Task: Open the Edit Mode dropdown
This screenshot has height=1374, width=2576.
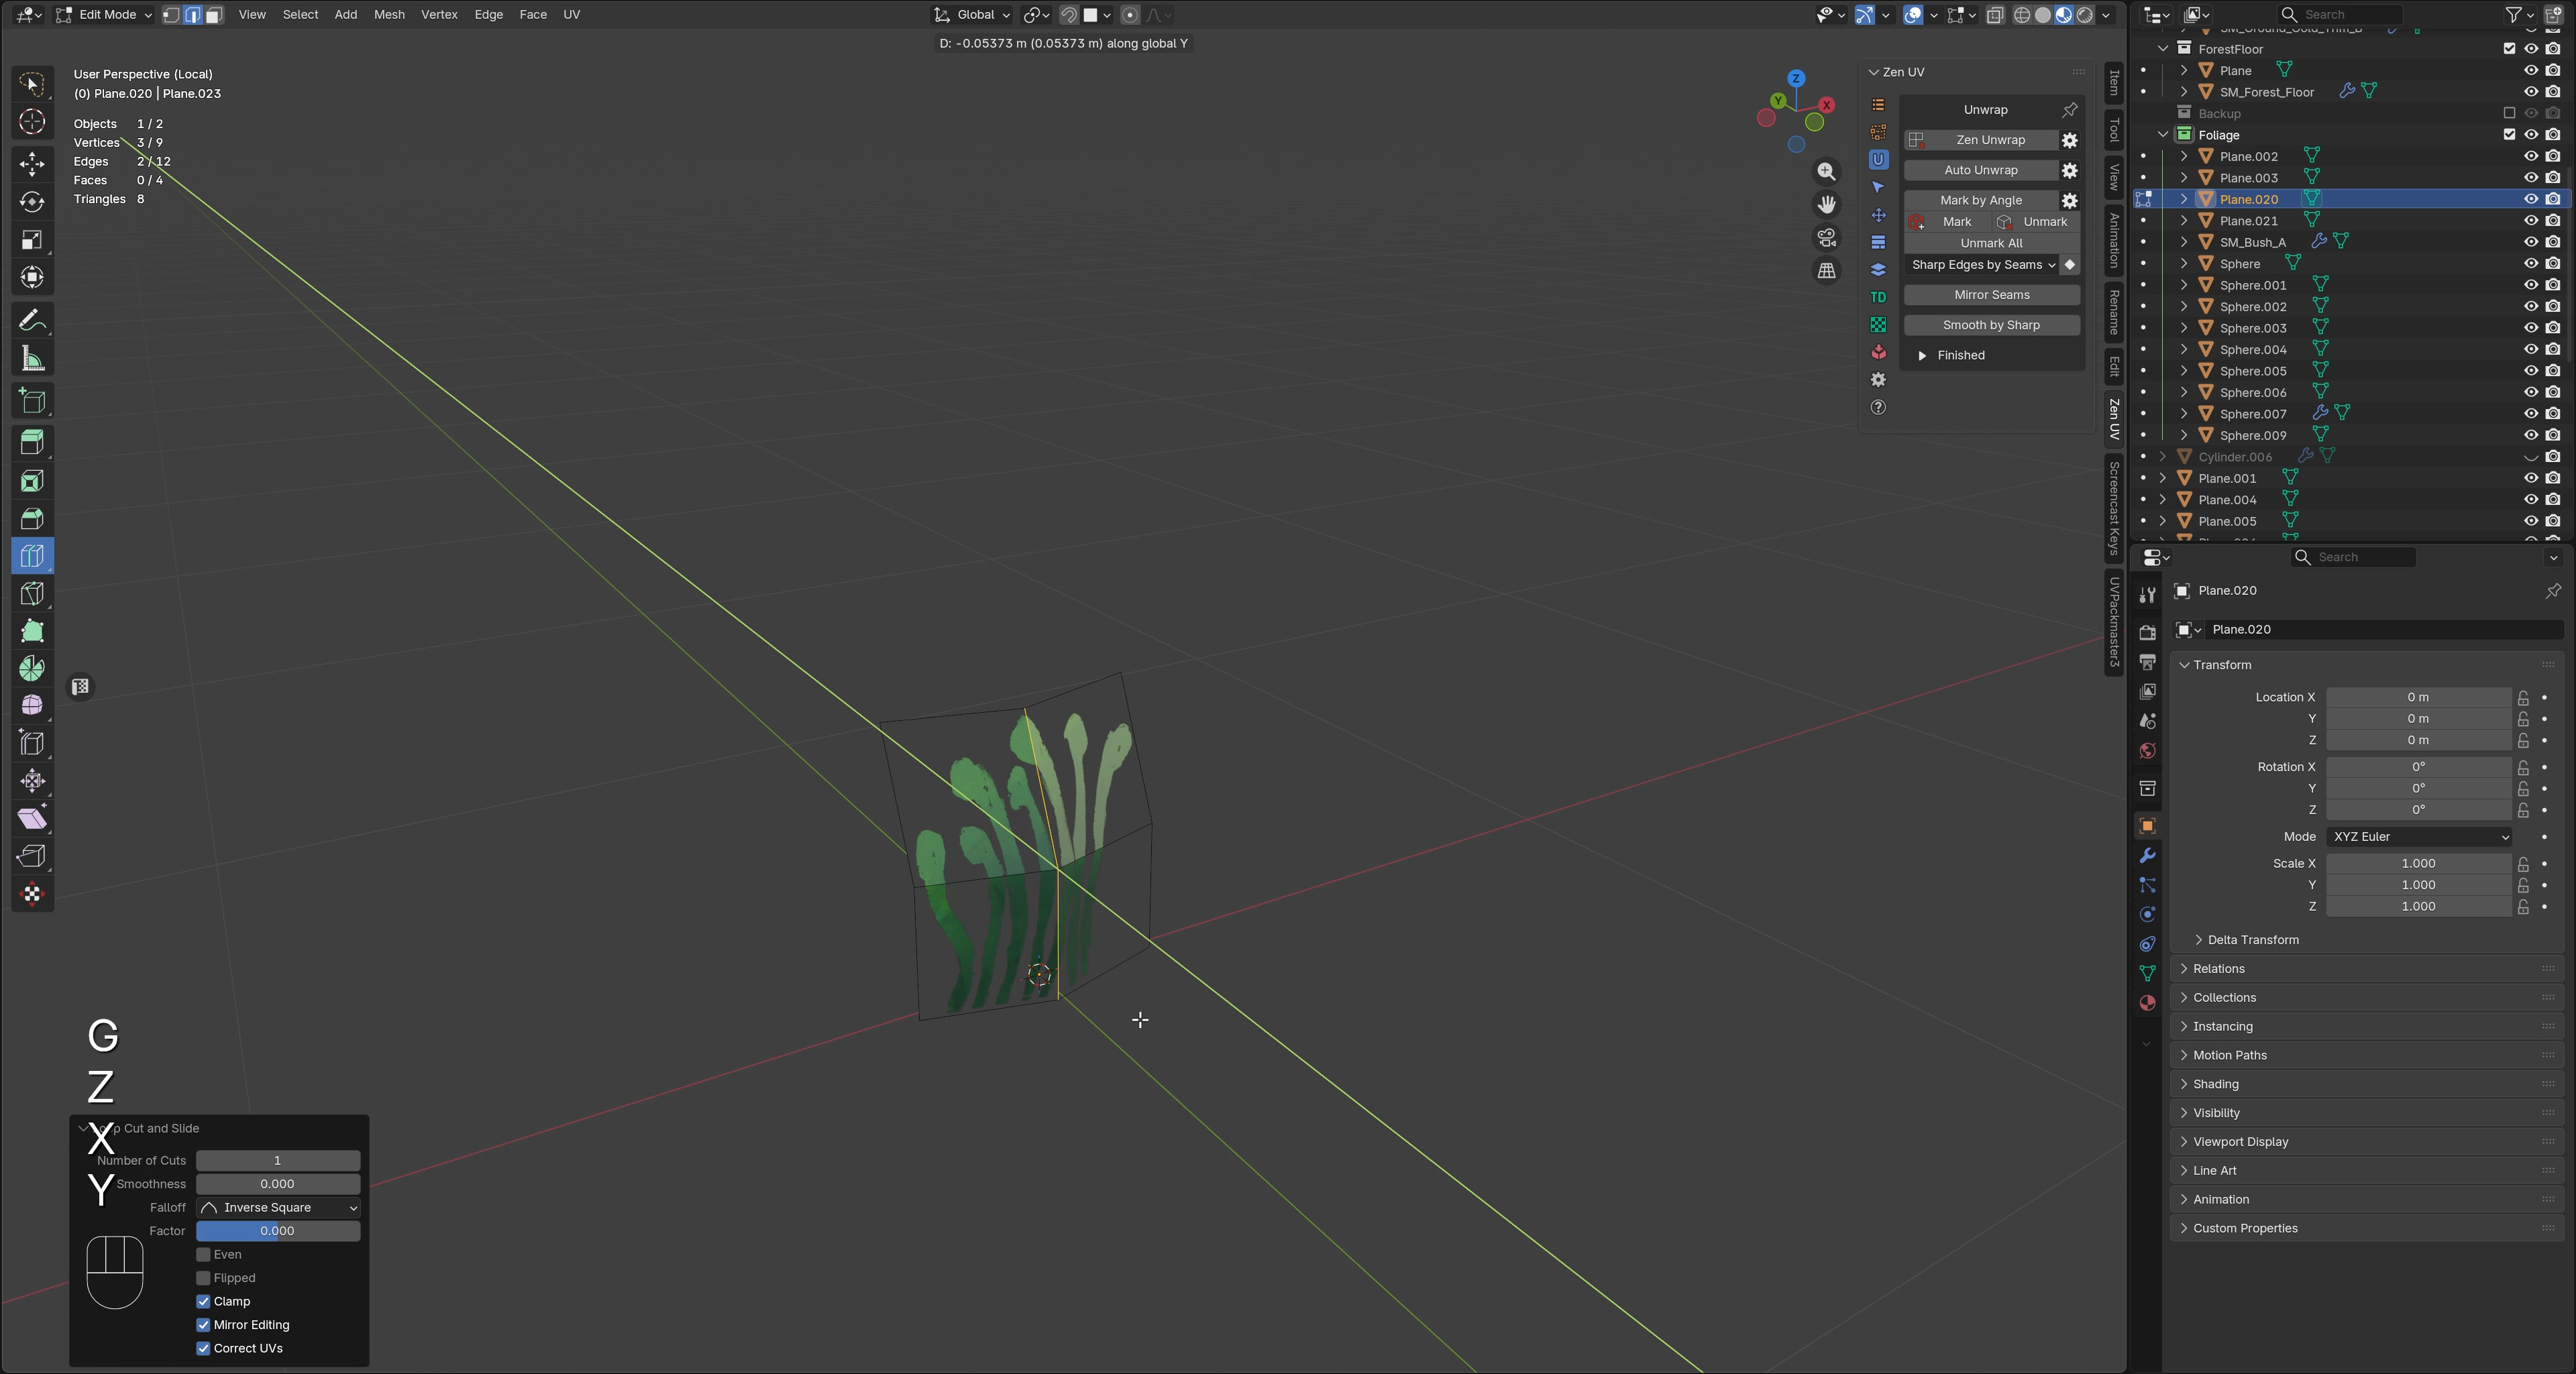Action: tap(104, 15)
